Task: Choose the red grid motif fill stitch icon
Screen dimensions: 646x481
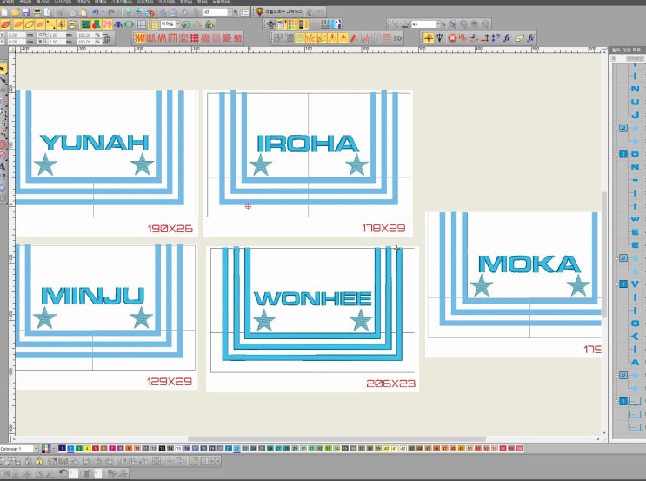Action: tap(195, 38)
